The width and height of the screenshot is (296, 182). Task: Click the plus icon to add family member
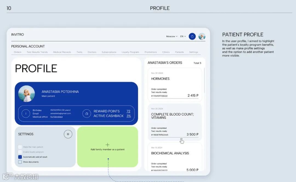pos(107,145)
